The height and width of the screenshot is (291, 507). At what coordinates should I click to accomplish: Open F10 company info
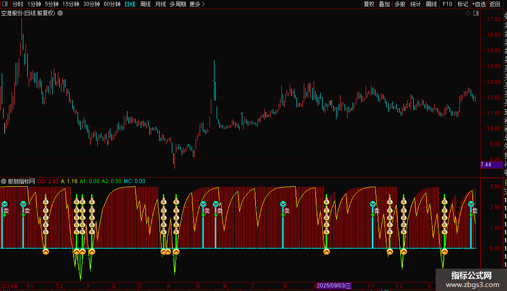tap(447, 4)
